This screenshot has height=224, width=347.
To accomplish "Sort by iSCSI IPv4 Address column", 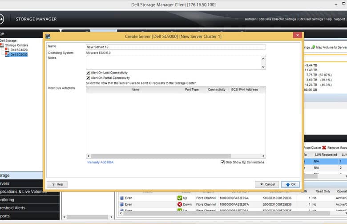I will [244, 90].
